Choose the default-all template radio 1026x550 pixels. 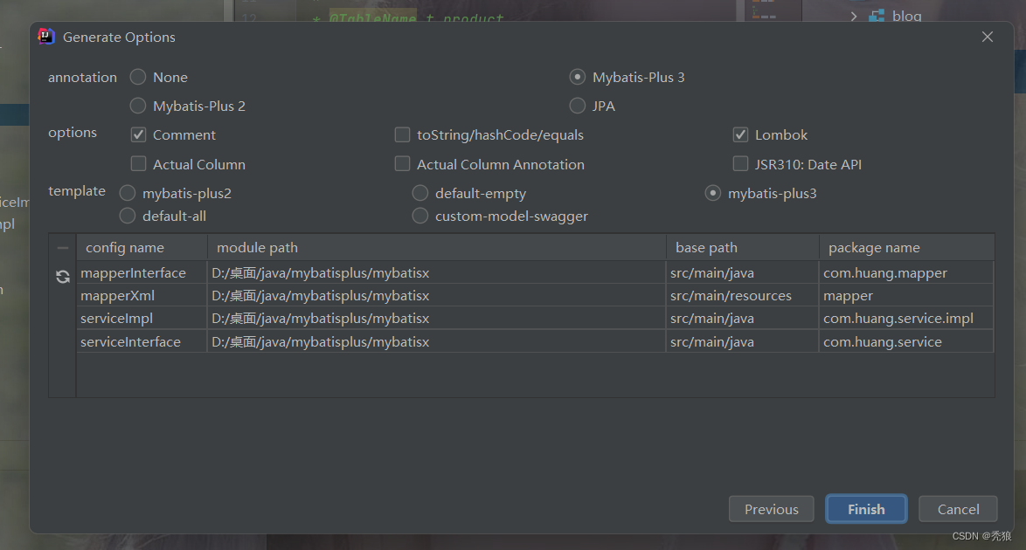click(x=127, y=216)
